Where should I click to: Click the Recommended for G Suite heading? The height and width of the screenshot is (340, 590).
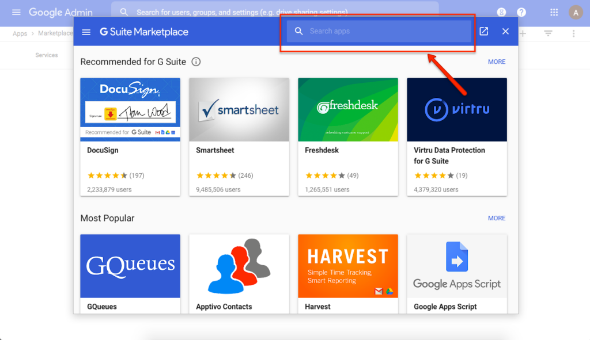point(133,62)
